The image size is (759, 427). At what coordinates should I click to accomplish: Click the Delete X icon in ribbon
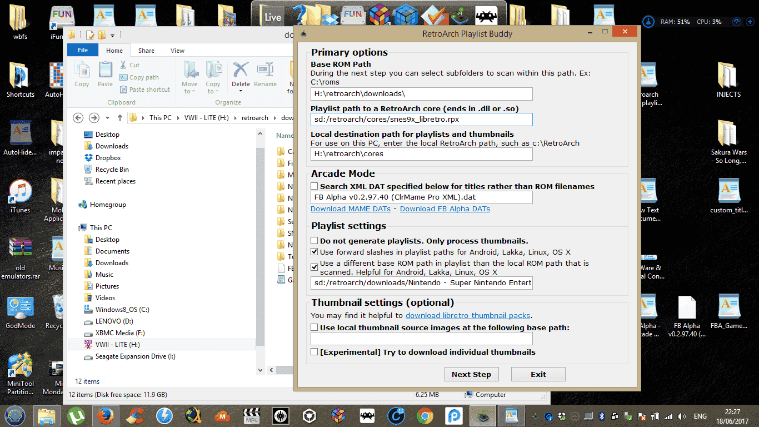(241, 69)
